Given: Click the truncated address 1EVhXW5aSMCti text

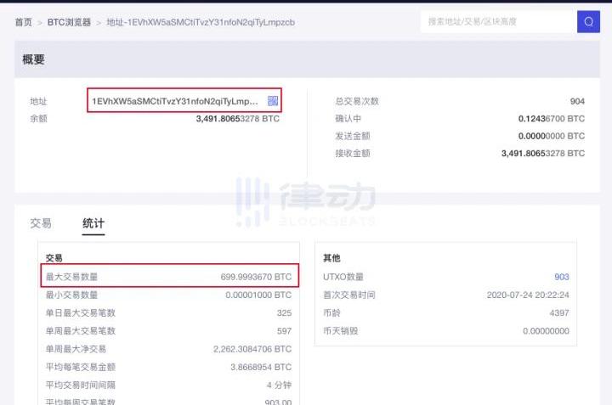Looking at the screenshot, I should tap(175, 101).
